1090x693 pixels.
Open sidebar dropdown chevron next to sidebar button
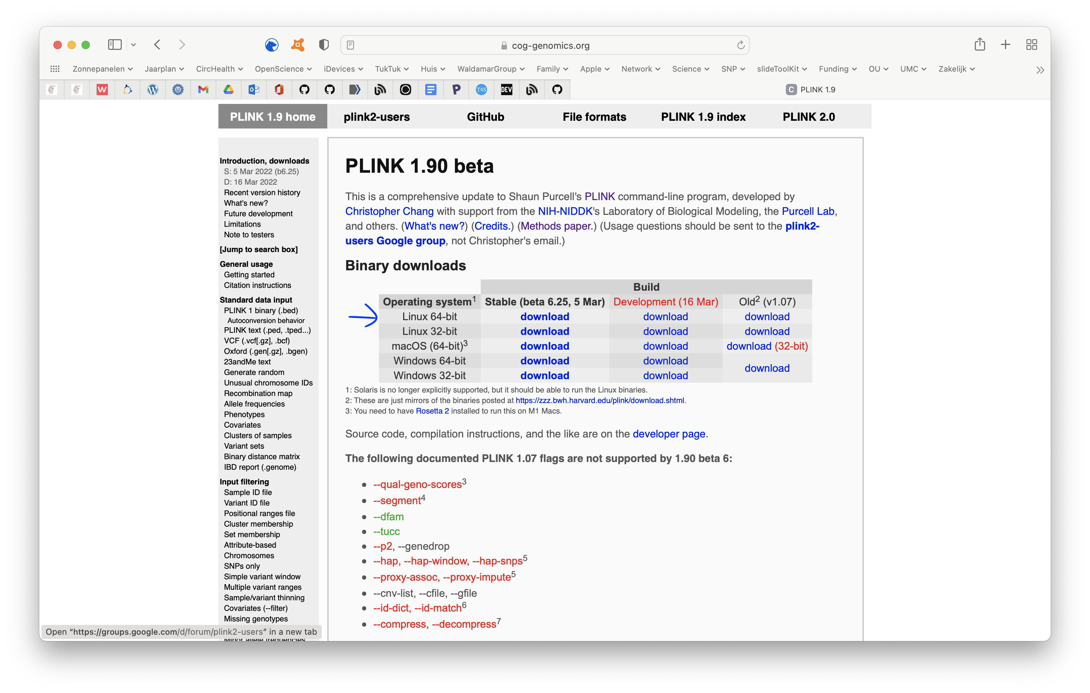[x=133, y=45]
